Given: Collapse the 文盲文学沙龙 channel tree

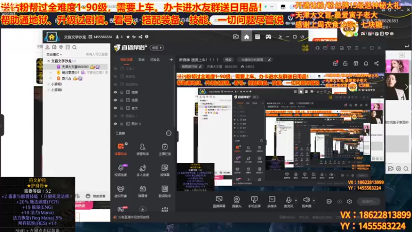Looking at the screenshot, I should tap(48, 61).
